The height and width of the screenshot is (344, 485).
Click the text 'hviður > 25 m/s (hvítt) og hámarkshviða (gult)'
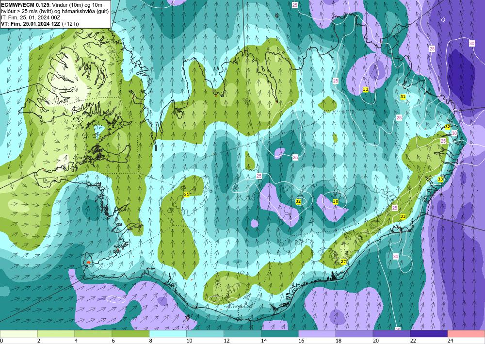click(55, 11)
